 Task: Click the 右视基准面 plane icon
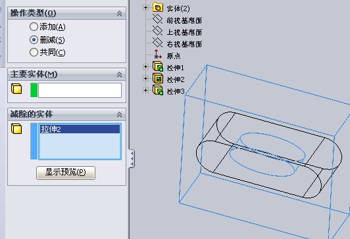(158, 42)
